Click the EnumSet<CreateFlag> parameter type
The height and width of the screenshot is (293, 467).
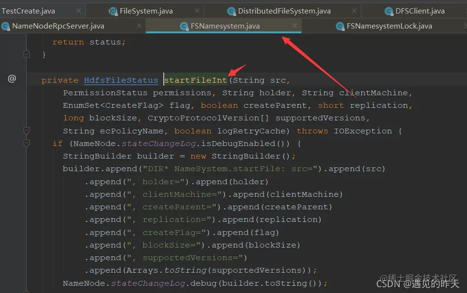[x=113, y=105]
